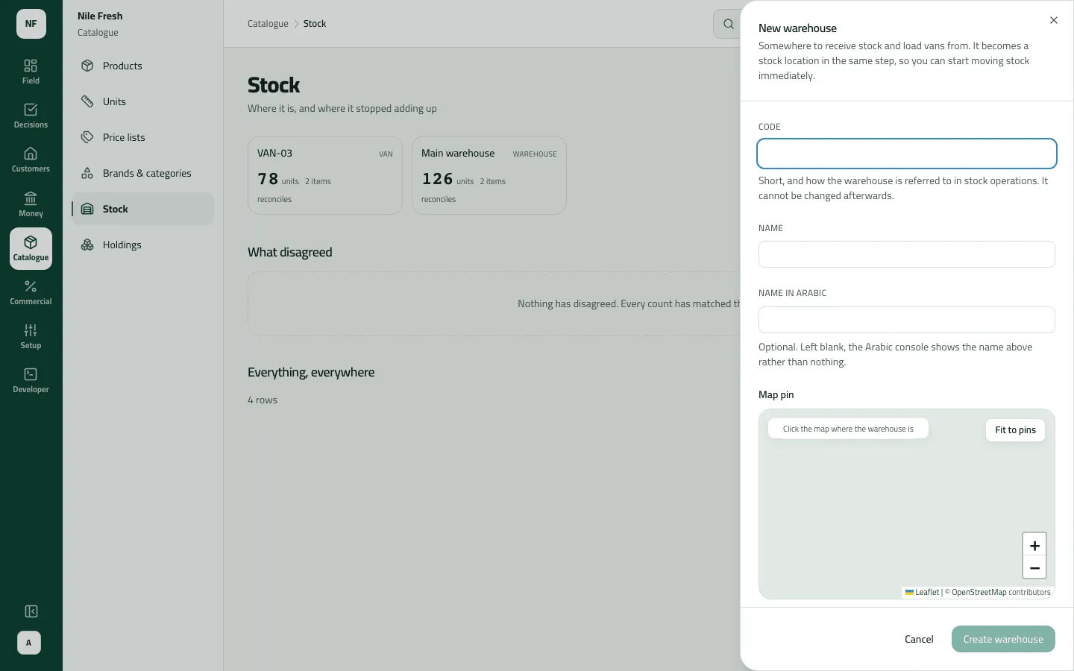Open Products in catalogue menu
The height and width of the screenshot is (671, 1074).
142,66
